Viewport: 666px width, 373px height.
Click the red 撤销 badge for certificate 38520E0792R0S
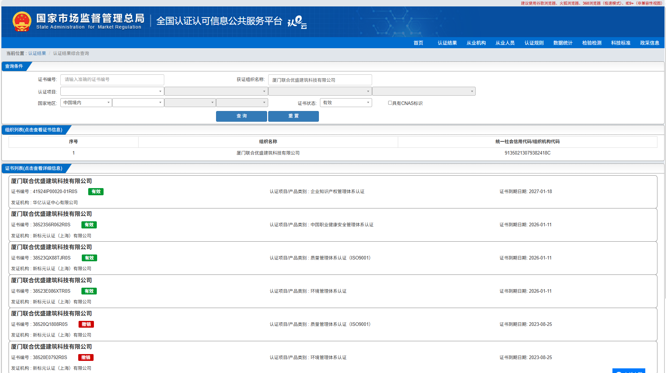[x=86, y=358]
